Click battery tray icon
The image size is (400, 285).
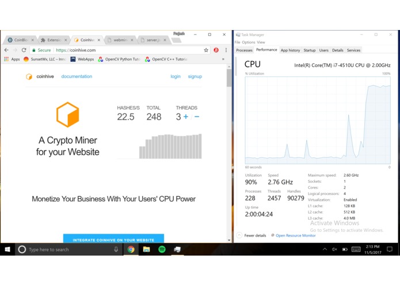345,249
